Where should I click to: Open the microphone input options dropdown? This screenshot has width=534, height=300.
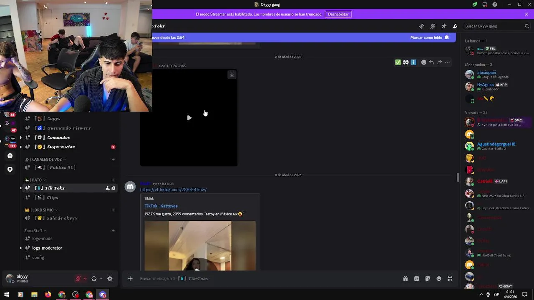[85, 279]
